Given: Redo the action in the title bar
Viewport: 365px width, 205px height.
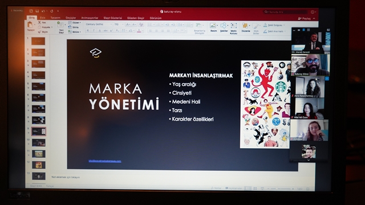Looking at the screenshot, I should [x=51, y=11].
